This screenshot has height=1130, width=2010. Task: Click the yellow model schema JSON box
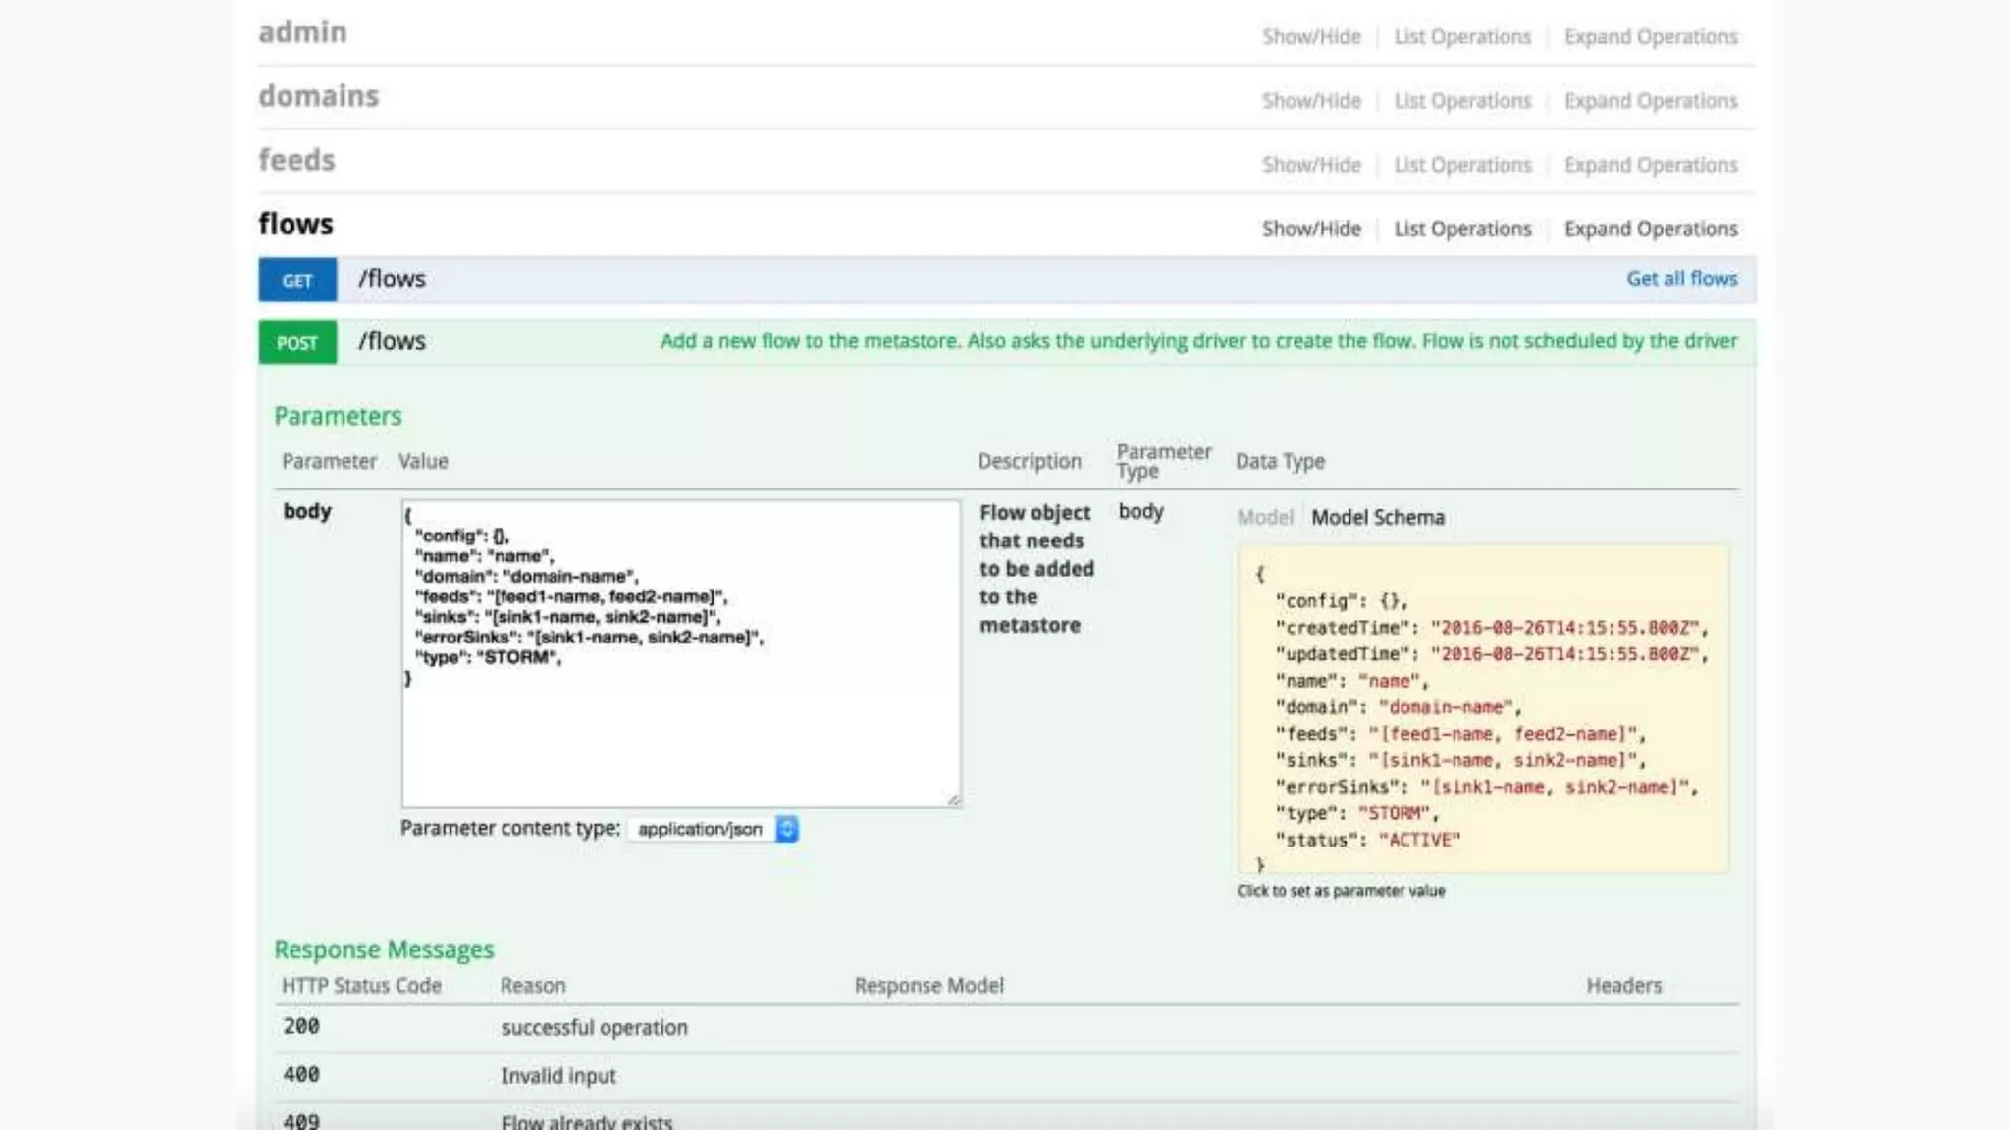pos(1482,708)
